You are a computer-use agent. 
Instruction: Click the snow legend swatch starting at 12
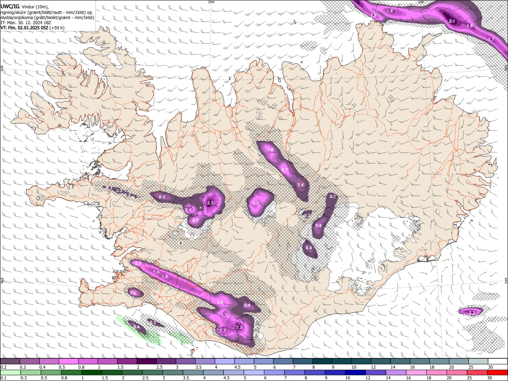pos(380,362)
